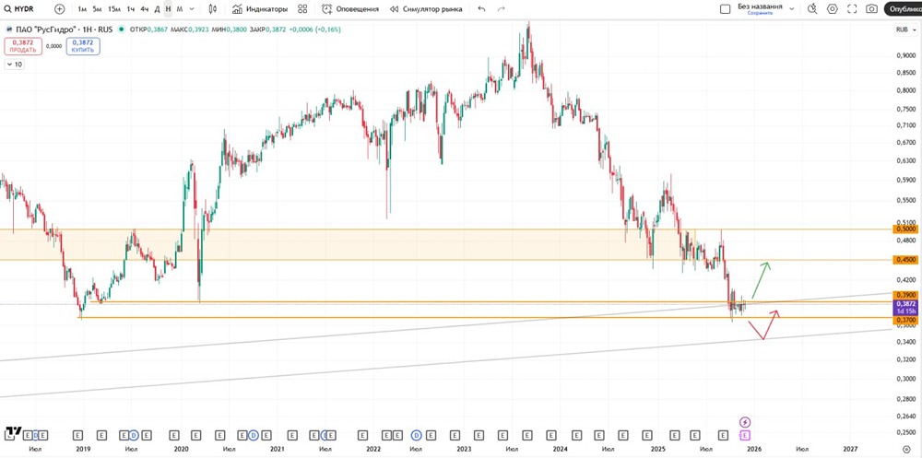Open the Индикаторы panel
The height and width of the screenshot is (458, 922).
259,9
